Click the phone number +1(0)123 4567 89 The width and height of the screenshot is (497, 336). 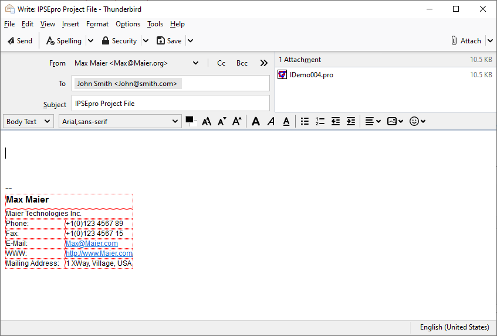tap(94, 224)
